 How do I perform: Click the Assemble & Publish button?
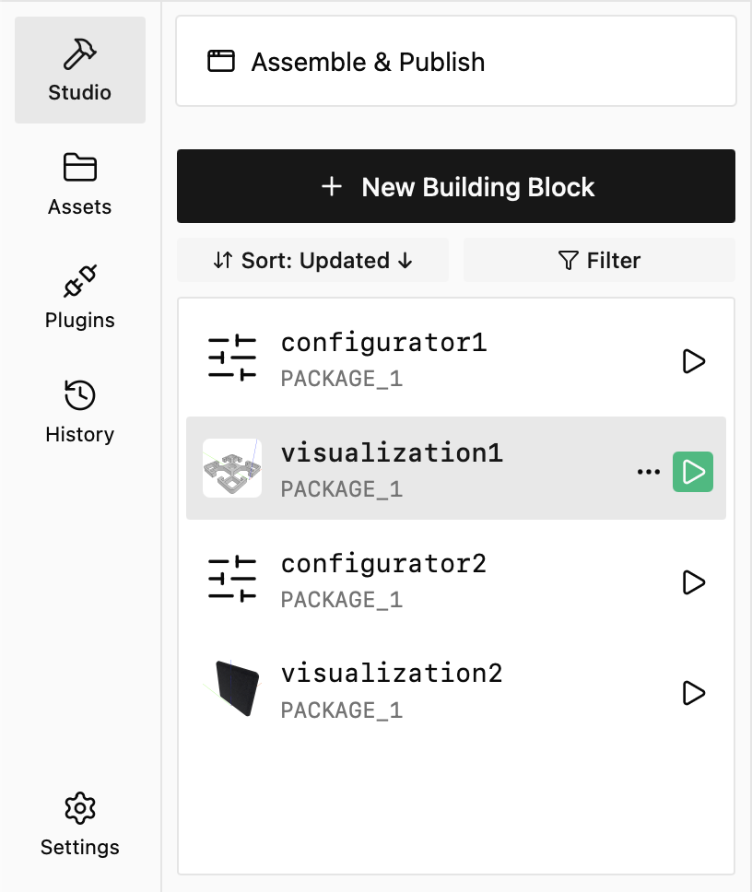click(456, 62)
